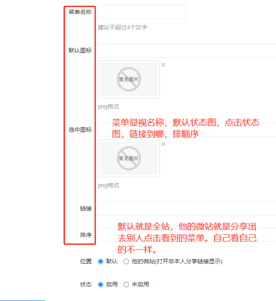The image size is (276, 301).
Task: Click the png格式 hint under 选中图标
Action: [109, 186]
